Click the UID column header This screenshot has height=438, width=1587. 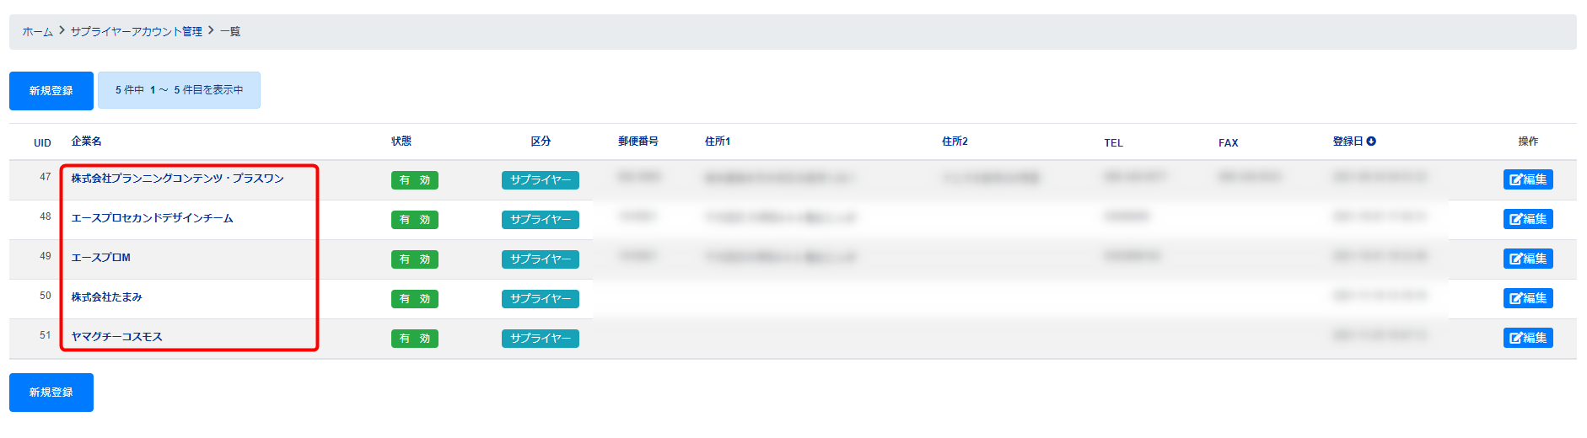point(42,143)
